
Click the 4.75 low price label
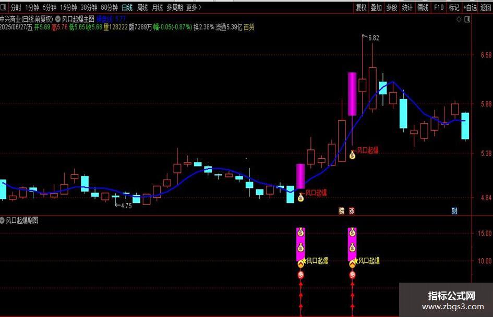[126, 206]
